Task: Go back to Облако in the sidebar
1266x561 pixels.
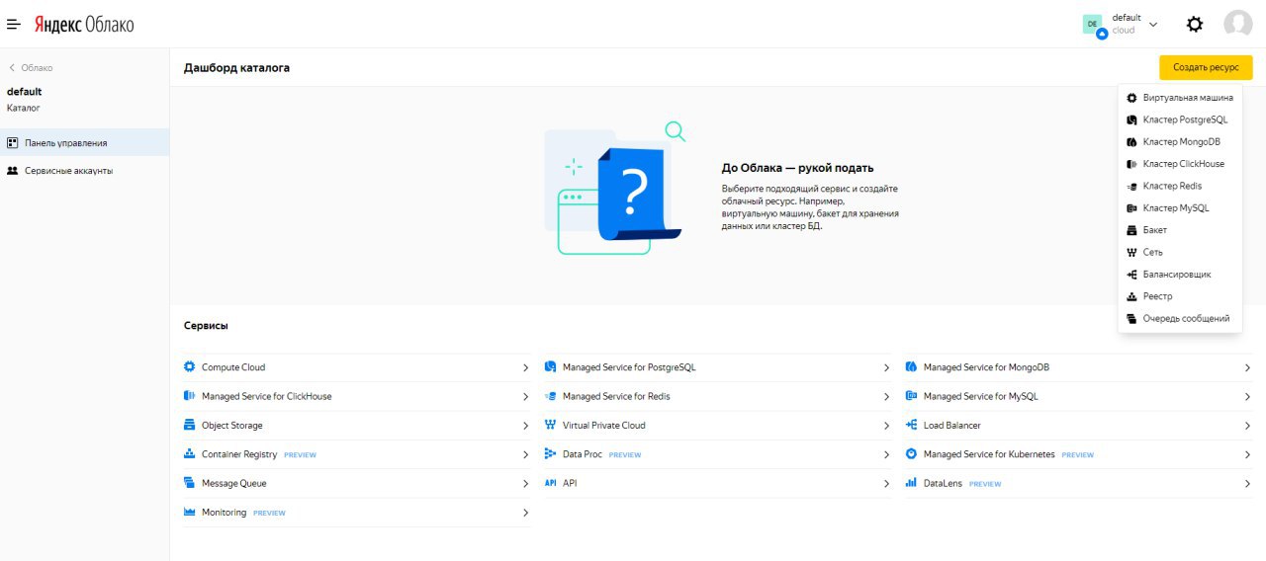Action: pos(31,68)
